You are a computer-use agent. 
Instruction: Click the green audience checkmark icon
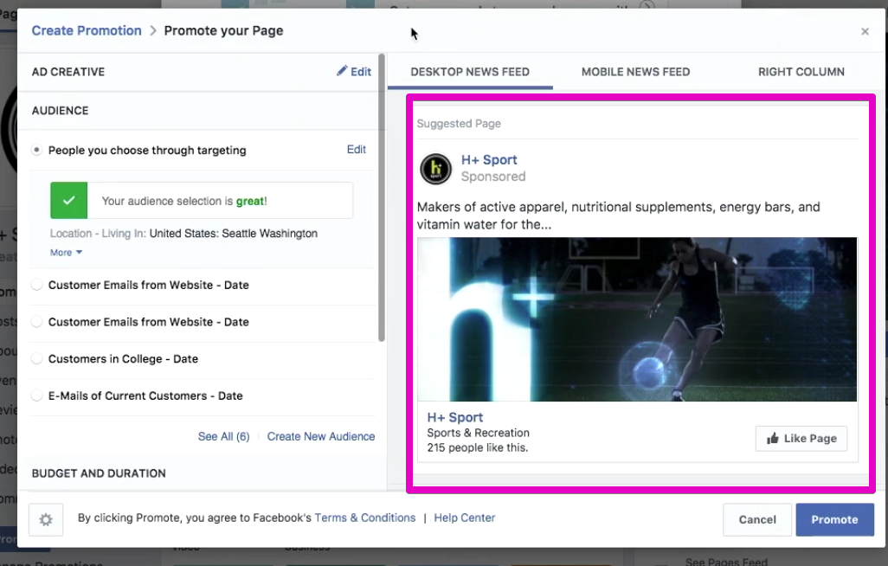[69, 201]
